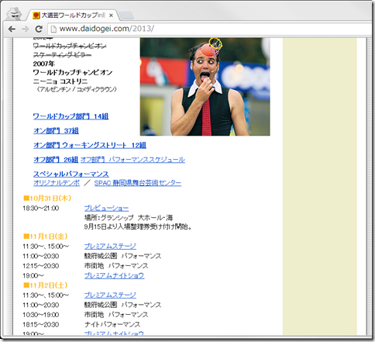Reload the page with the refresh icon

pos(39,29)
